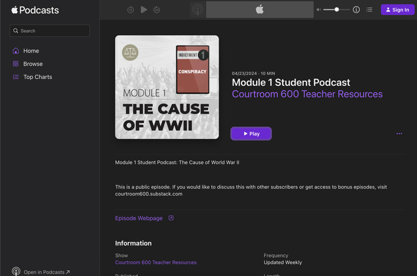Open the more options ellipsis menu

click(399, 134)
